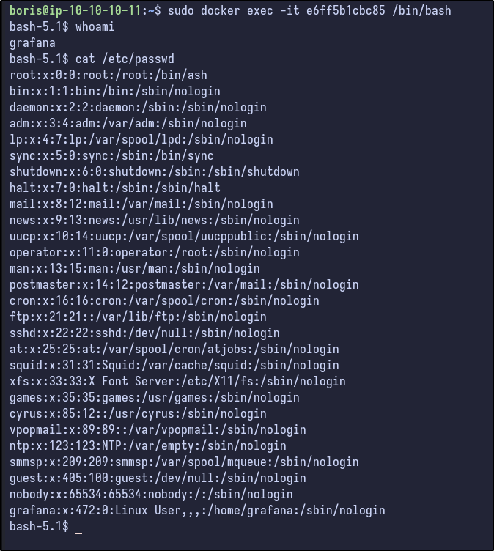Click the uucp passwd entry
The image size is (494, 551).
(x=184, y=236)
